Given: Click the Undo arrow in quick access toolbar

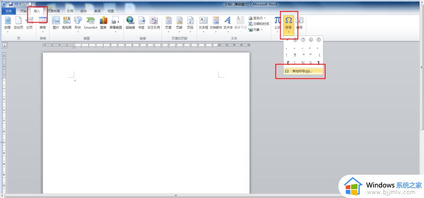Looking at the screenshot, I should 17,4.
